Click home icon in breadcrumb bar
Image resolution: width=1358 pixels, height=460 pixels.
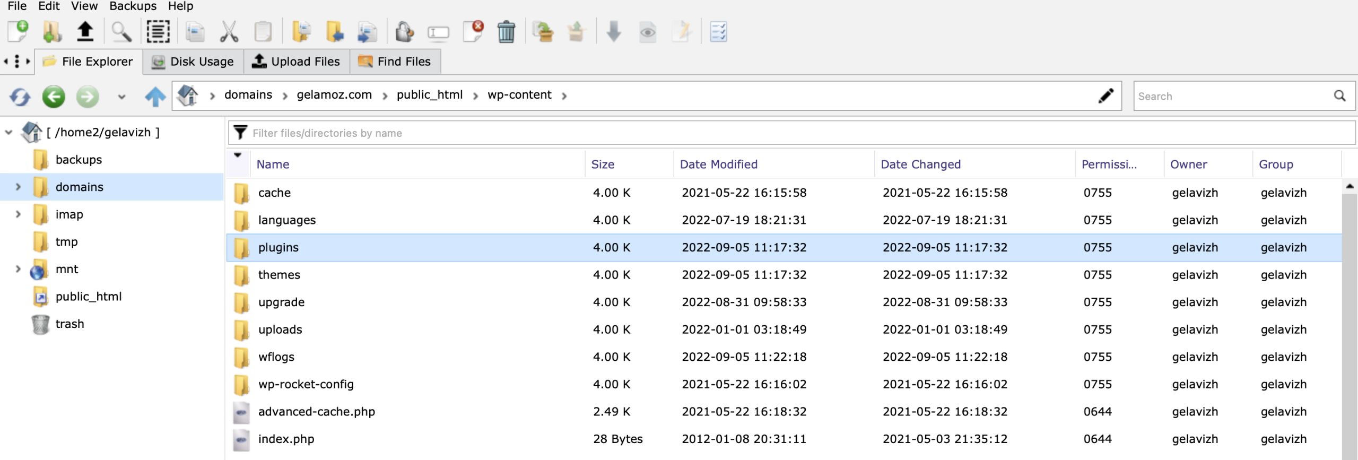tap(188, 96)
